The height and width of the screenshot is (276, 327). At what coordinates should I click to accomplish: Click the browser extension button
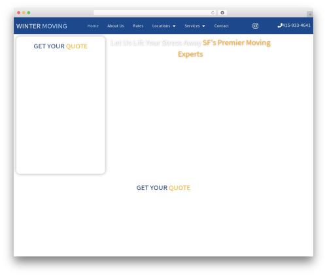point(222,12)
